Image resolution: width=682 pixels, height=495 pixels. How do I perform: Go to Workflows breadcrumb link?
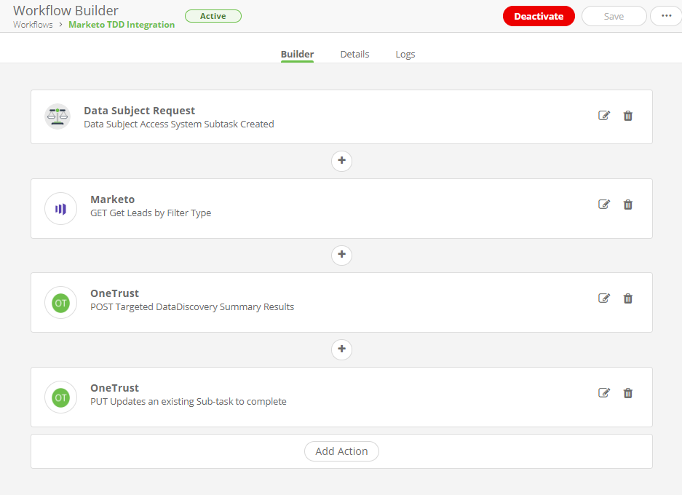point(33,25)
